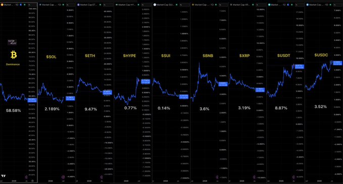Click the XRP coin icon in seventh chart header
Viewport: 343px width, 184px height.
[x=231, y=5]
